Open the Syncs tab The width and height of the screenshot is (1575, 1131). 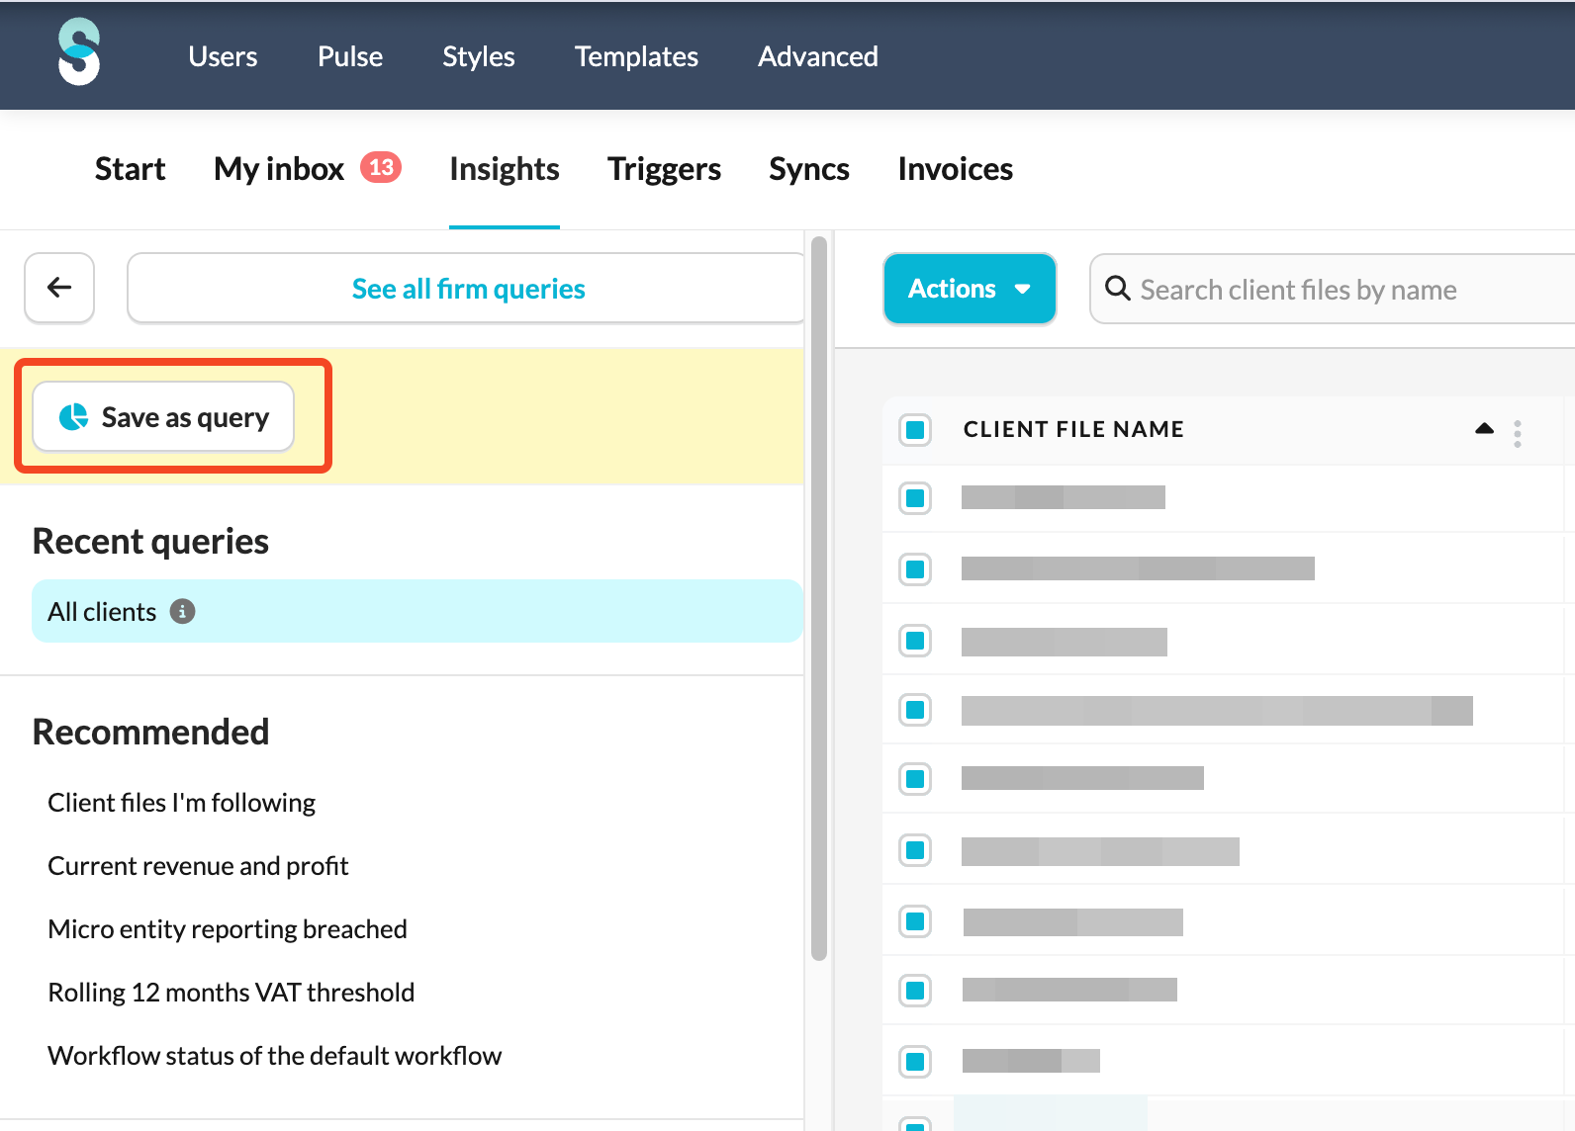pyautogui.click(x=809, y=169)
